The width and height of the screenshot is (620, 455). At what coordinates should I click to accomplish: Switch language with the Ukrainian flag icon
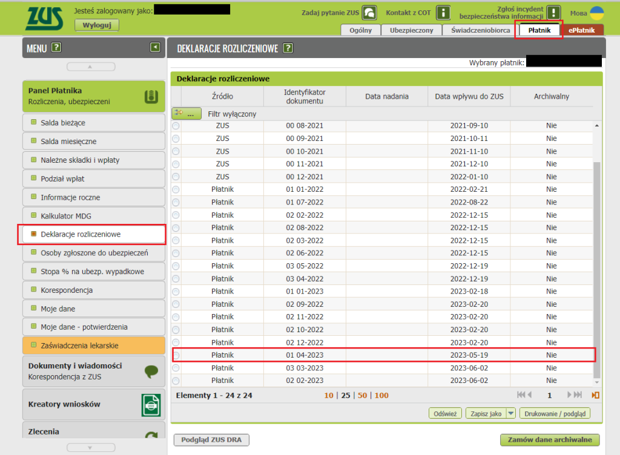click(597, 13)
